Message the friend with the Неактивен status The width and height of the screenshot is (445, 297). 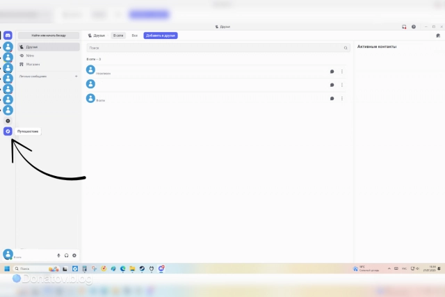click(x=332, y=72)
